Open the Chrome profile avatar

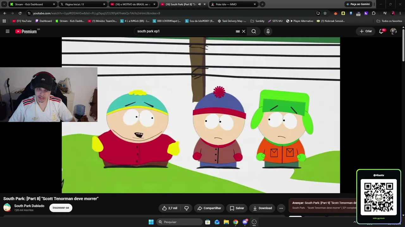click(x=393, y=13)
